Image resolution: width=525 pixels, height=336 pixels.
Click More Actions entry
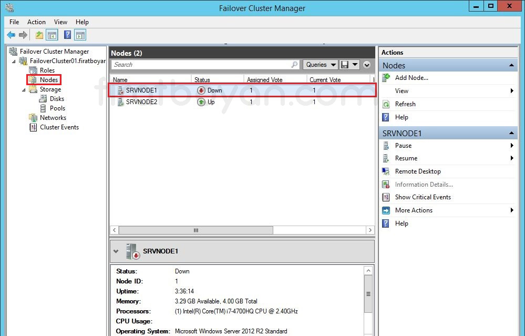[414, 210]
